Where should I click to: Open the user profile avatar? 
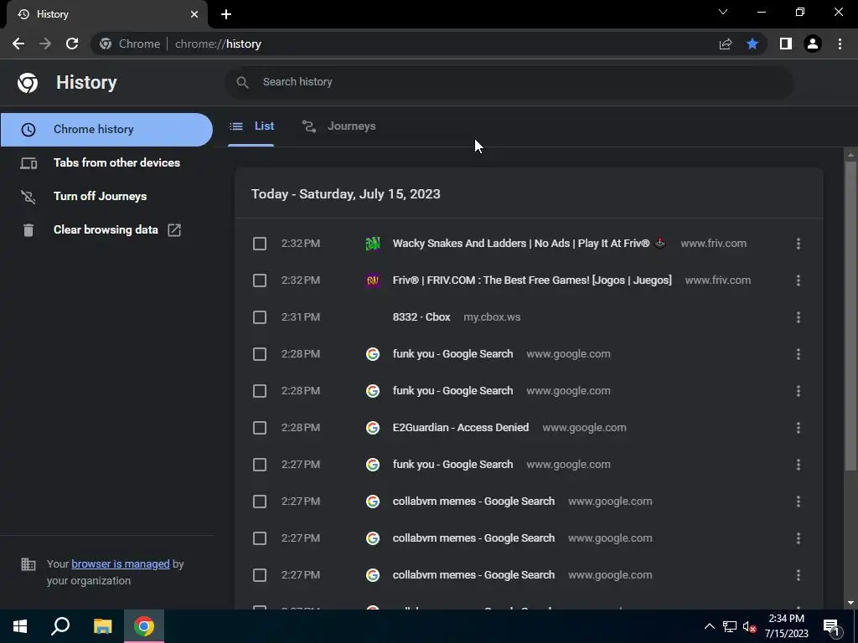813,44
